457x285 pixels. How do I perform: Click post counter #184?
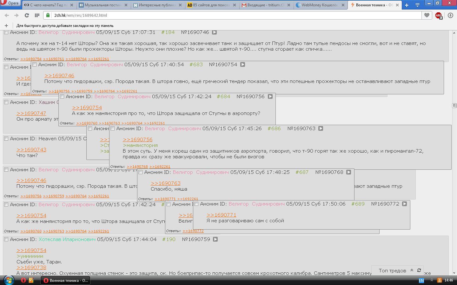pyautogui.click(x=168, y=32)
